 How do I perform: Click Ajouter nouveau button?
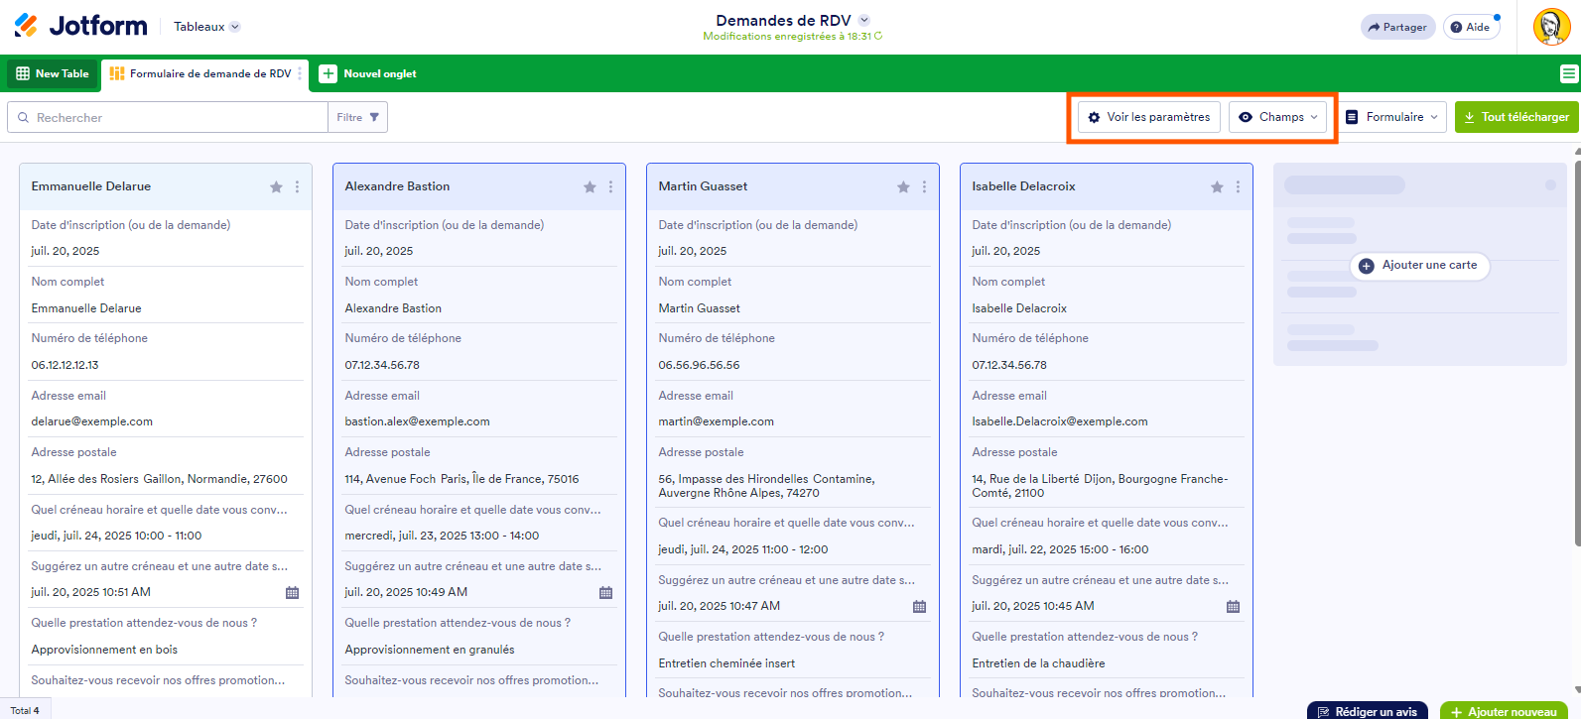click(x=1504, y=710)
